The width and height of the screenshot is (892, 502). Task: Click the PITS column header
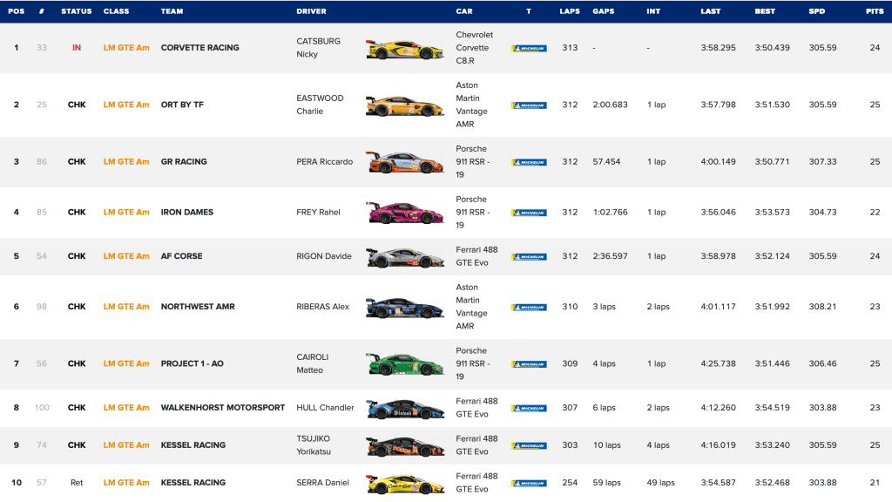pyautogui.click(x=875, y=11)
